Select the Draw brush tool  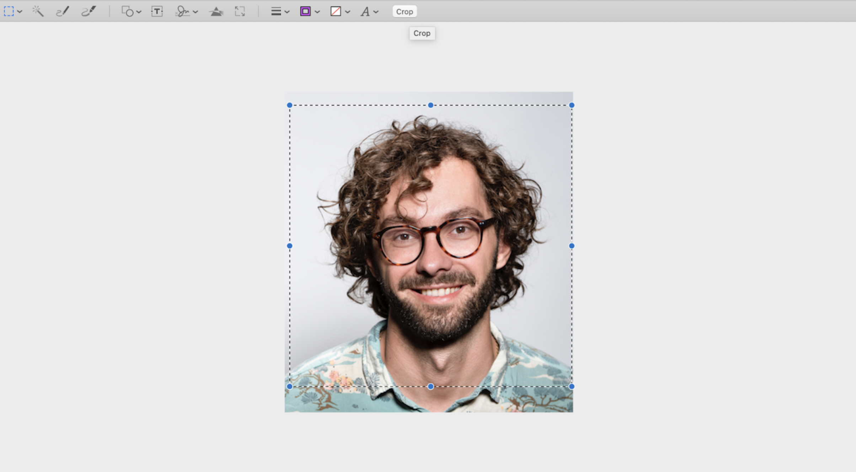(89, 11)
